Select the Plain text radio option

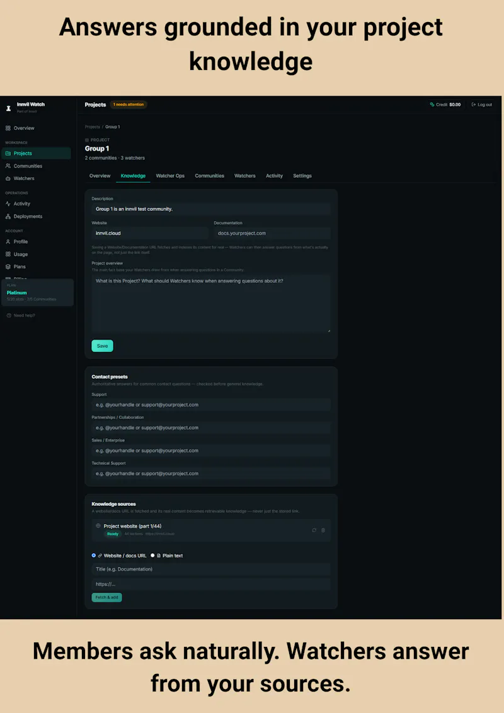click(152, 556)
